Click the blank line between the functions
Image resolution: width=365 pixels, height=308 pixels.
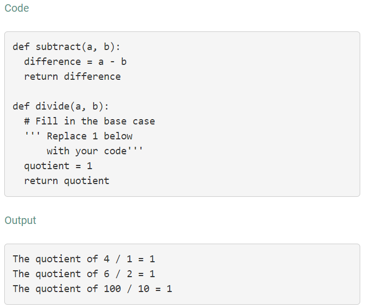pos(160,91)
